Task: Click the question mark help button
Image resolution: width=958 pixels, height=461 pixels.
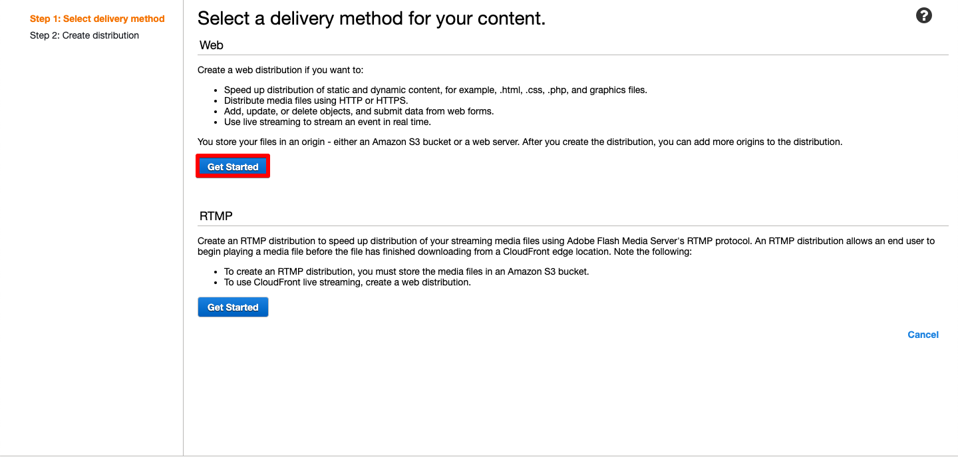Action: click(924, 15)
